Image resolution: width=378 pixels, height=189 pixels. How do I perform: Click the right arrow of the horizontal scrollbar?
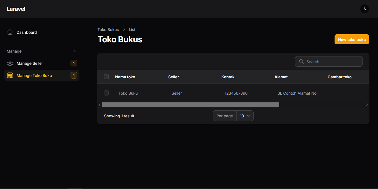coord(367,105)
